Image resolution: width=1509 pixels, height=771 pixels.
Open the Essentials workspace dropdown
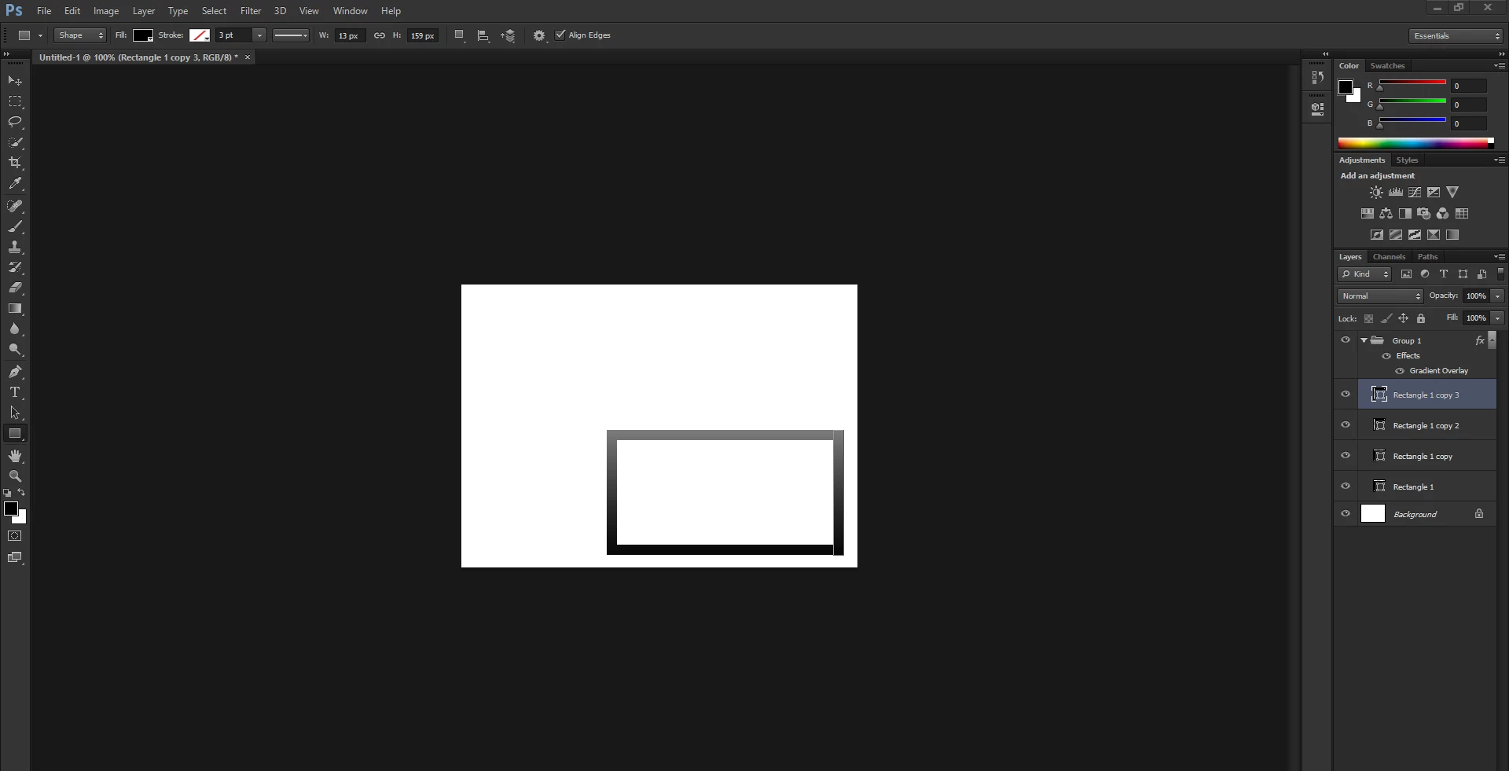click(1456, 36)
